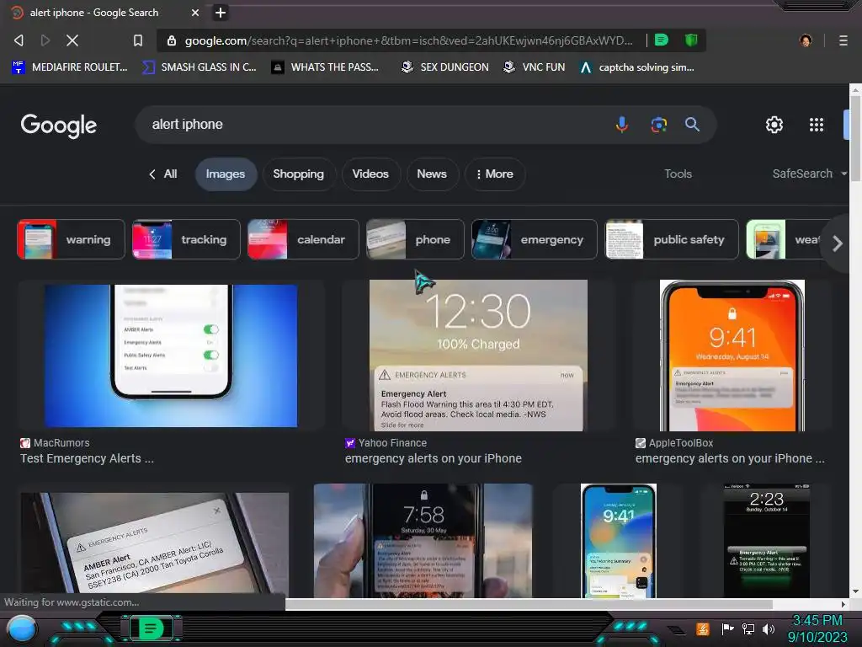The height and width of the screenshot is (647, 862).
Task: Stop page loading with the X button
Action: click(x=72, y=40)
